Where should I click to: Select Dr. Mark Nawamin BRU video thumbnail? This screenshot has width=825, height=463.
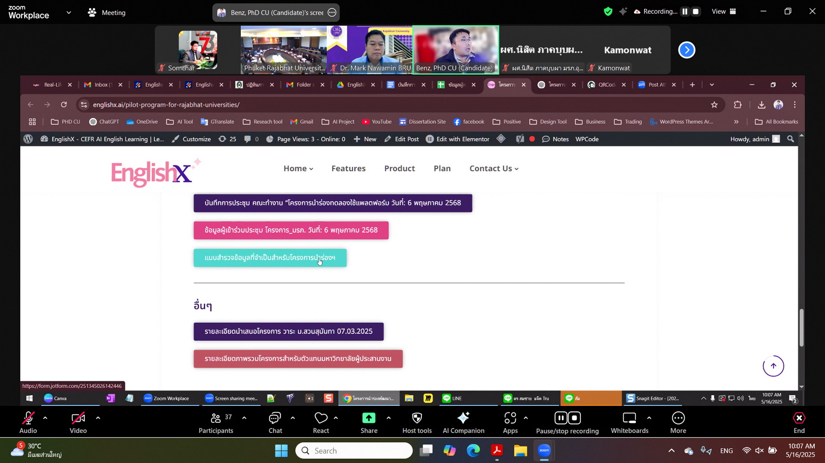click(370, 49)
